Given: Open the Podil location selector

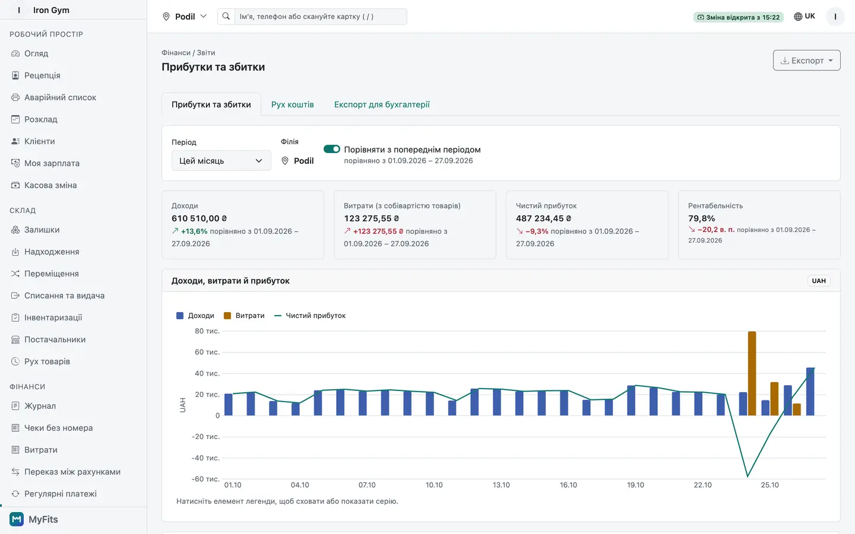Looking at the screenshot, I should (185, 17).
